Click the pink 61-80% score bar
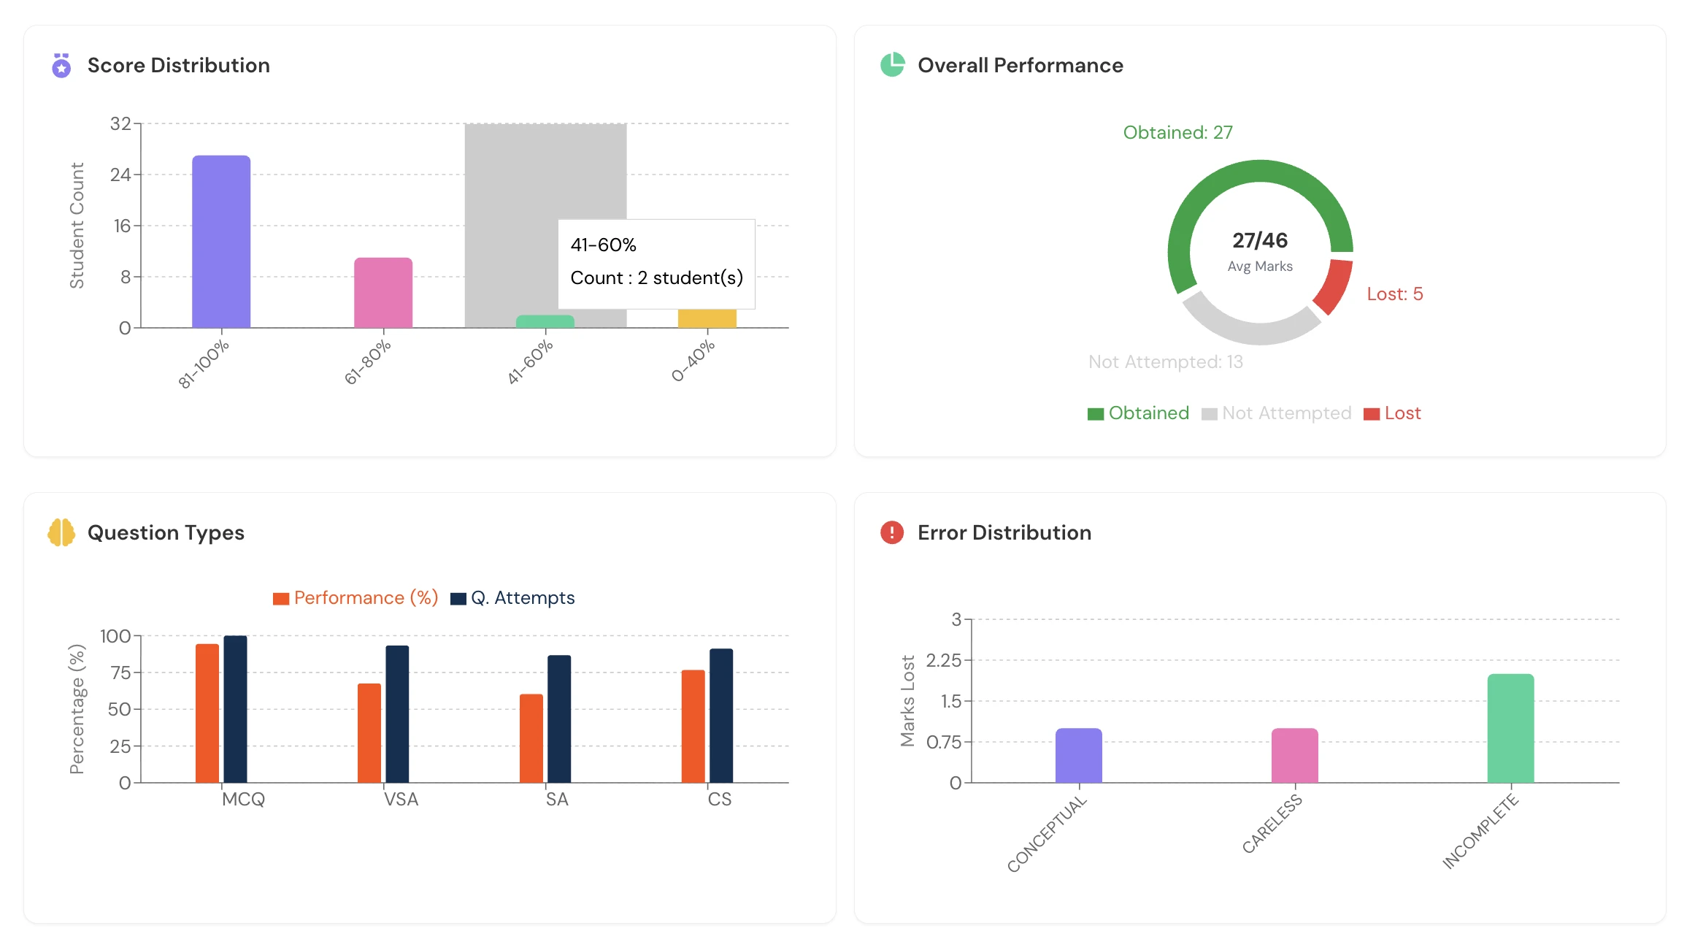 click(383, 292)
